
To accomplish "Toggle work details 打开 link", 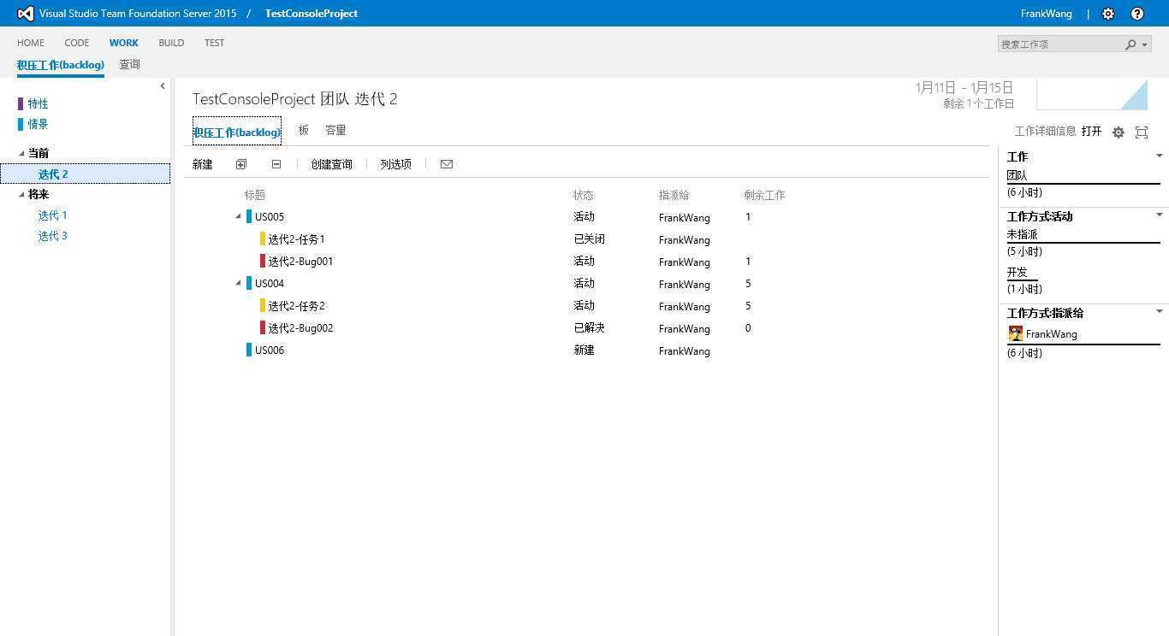I will coord(1091,132).
